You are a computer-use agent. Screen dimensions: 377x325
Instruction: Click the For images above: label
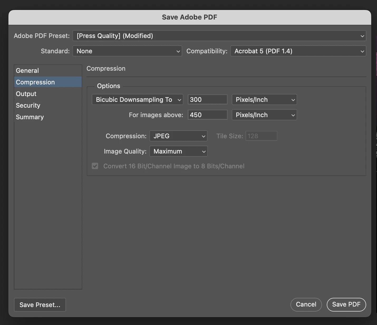[156, 115]
